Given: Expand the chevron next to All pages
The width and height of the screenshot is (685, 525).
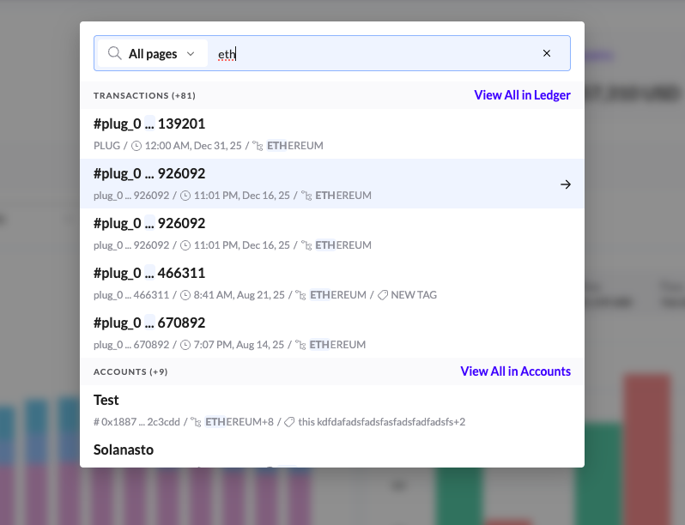Looking at the screenshot, I should pyautogui.click(x=191, y=53).
